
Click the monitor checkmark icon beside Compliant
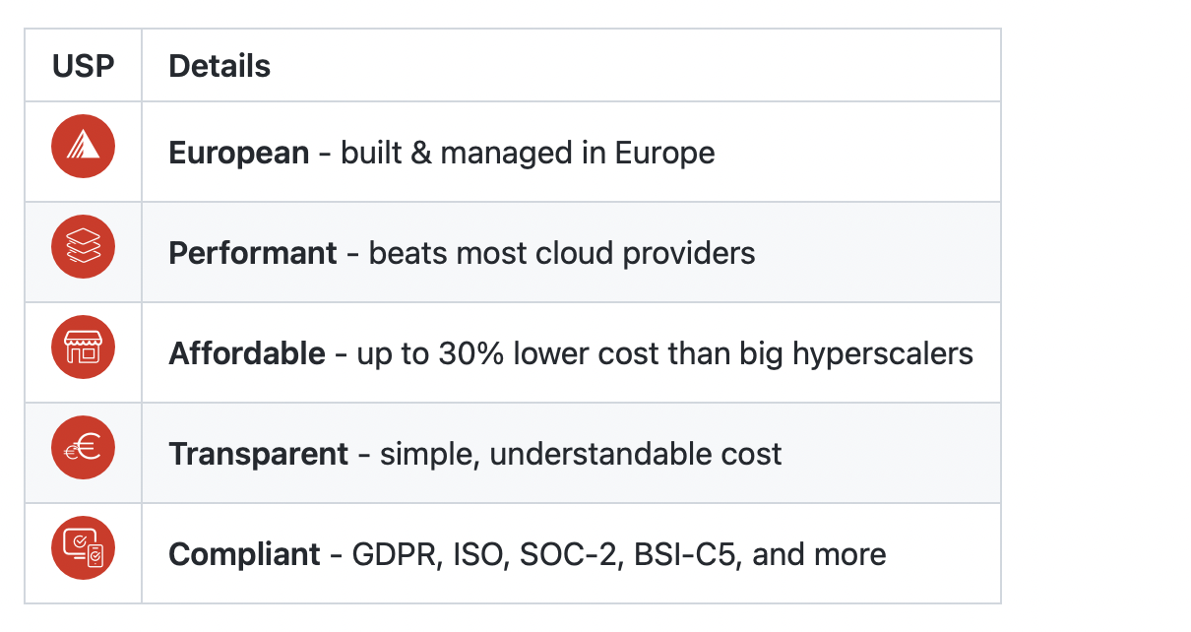click(x=83, y=548)
